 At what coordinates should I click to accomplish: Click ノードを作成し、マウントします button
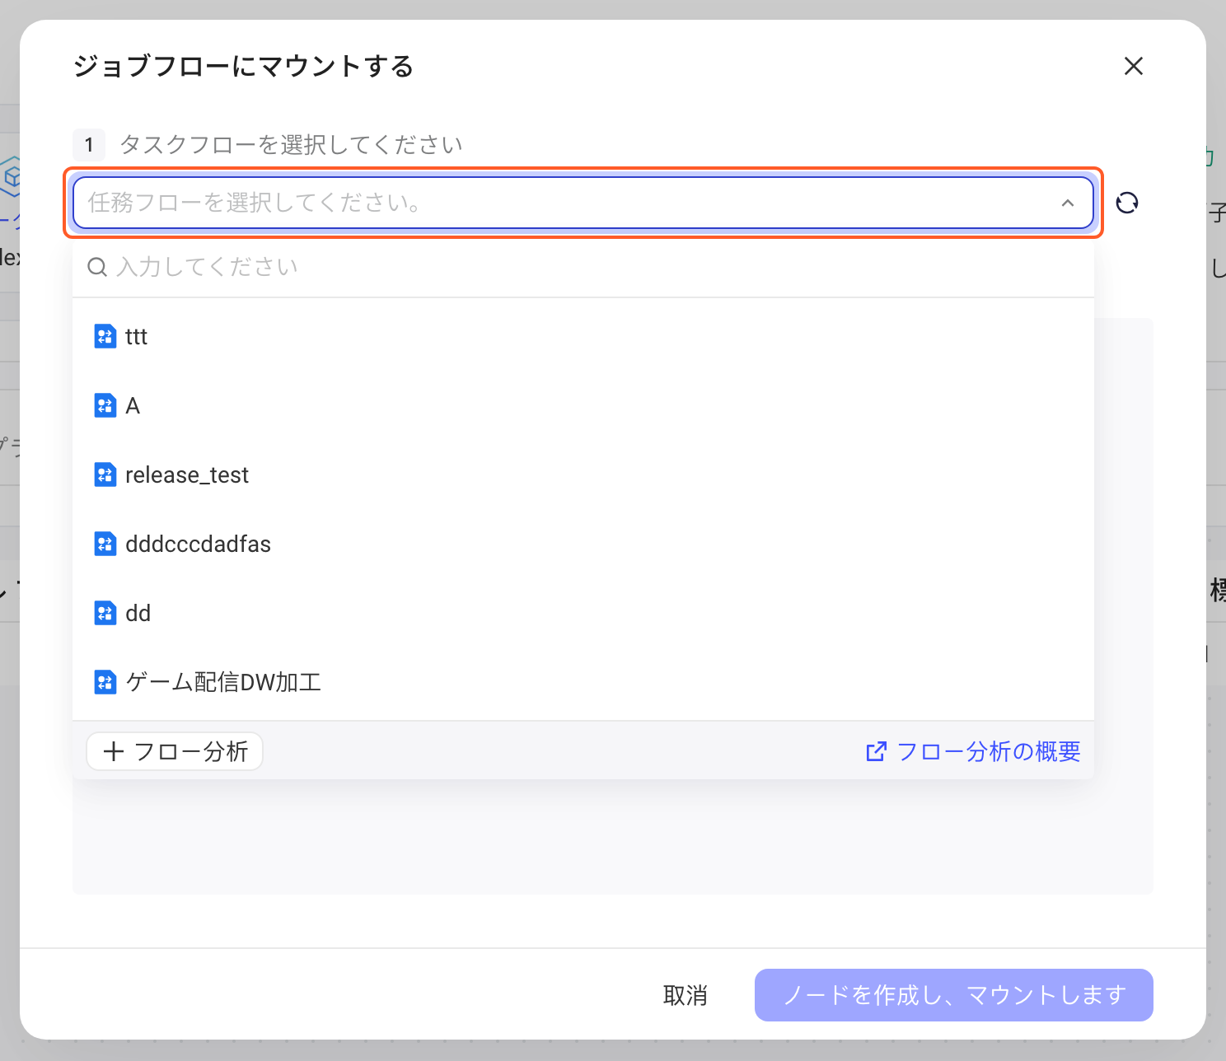(x=954, y=995)
